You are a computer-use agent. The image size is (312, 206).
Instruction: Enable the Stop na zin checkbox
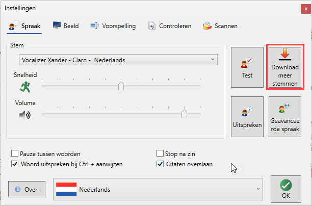coord(160,153)
